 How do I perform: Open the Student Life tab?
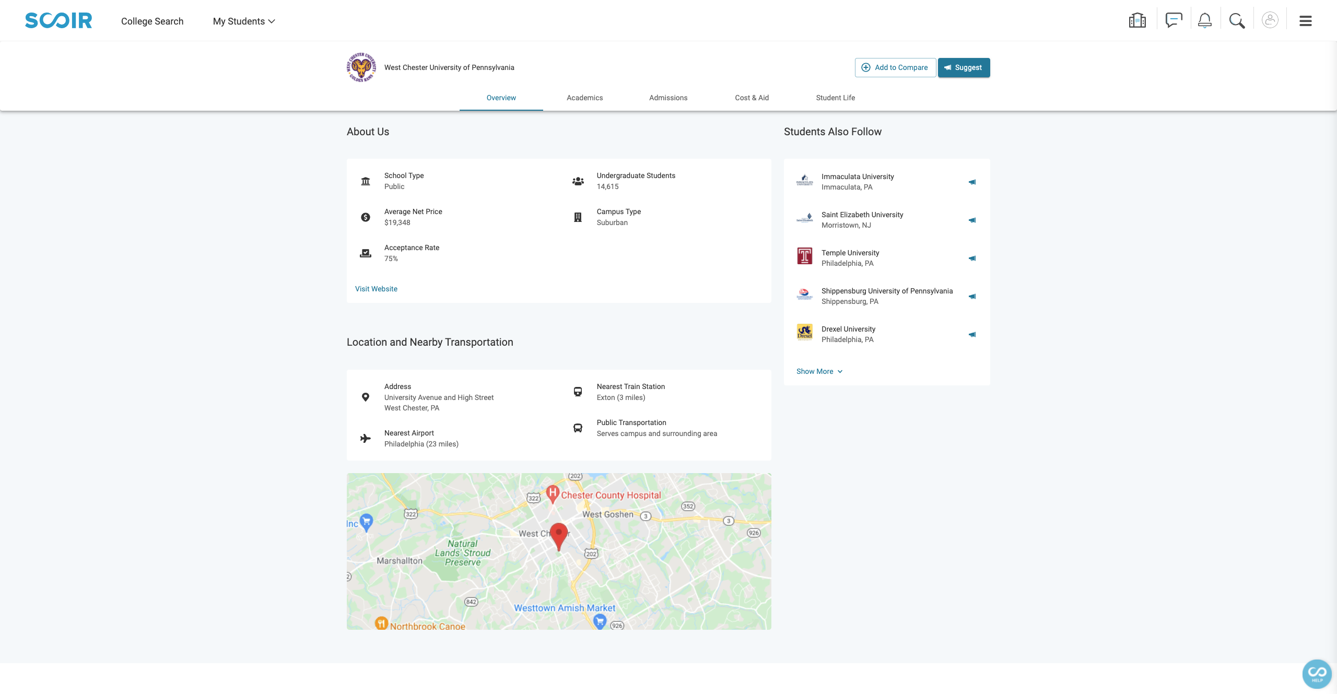[x=836, y=98]
